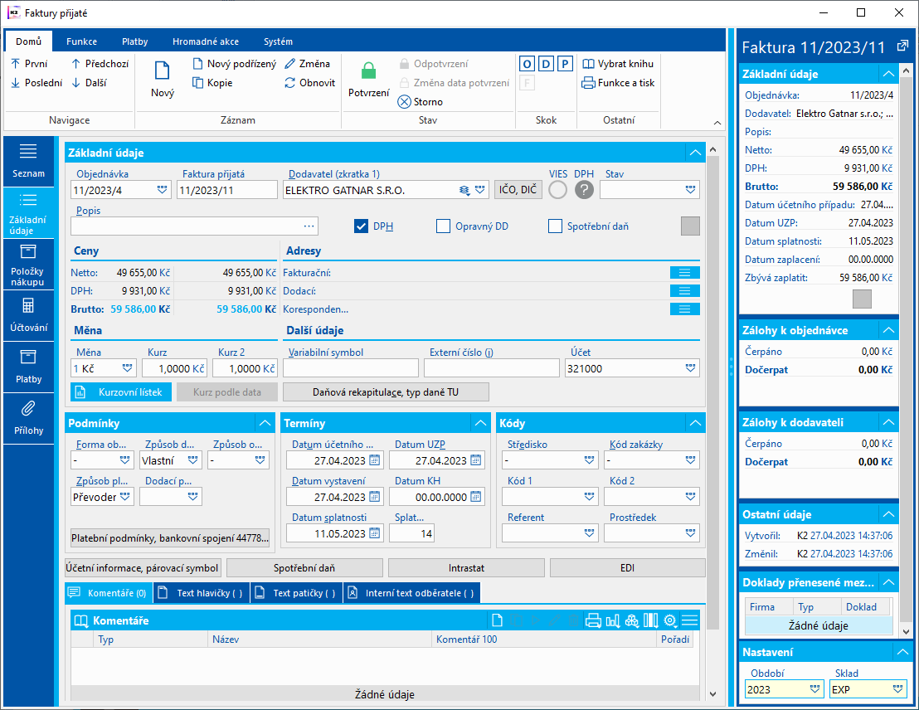Open Položky nákupu in the sidebar
Screen dimensions: 919x710
[x=28, y=265]
